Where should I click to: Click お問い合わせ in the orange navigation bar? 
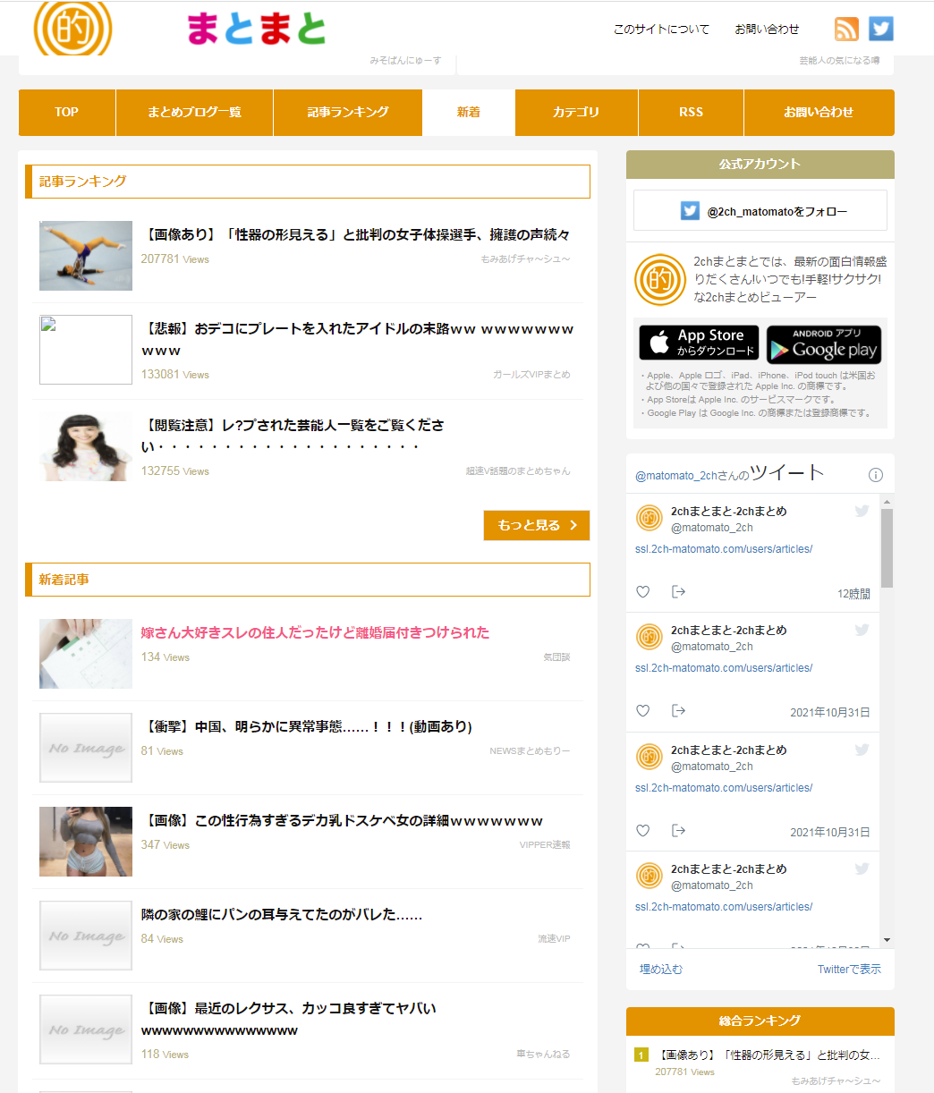click(819, 113)
